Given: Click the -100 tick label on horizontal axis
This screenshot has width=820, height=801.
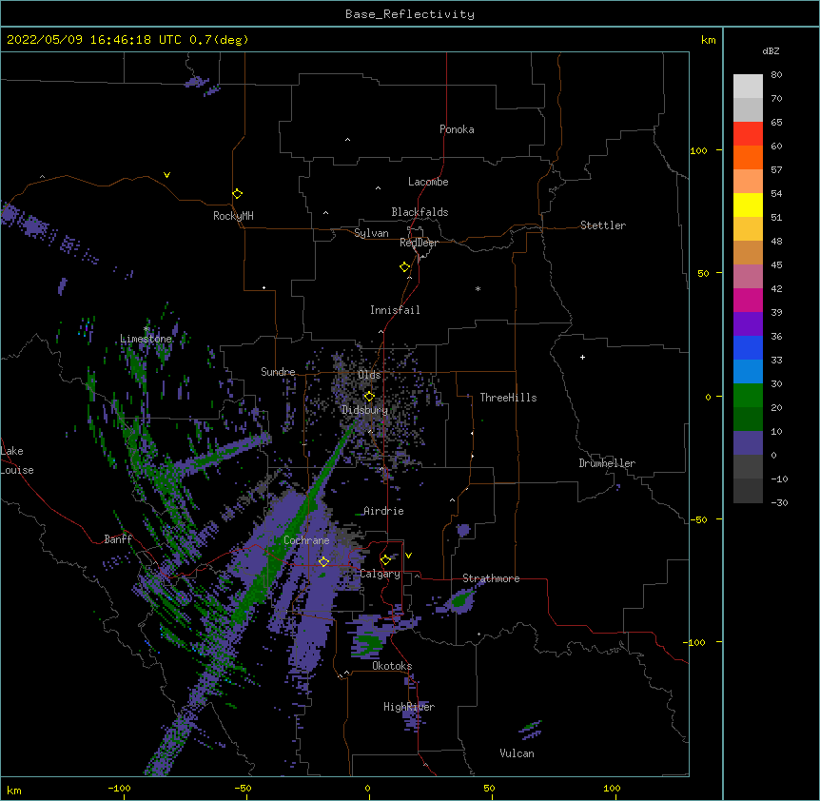Looking at the screenshot, I should [x=119, y=788].
